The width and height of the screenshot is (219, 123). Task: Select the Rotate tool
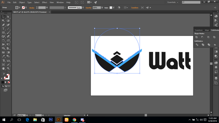coord(3,41)
